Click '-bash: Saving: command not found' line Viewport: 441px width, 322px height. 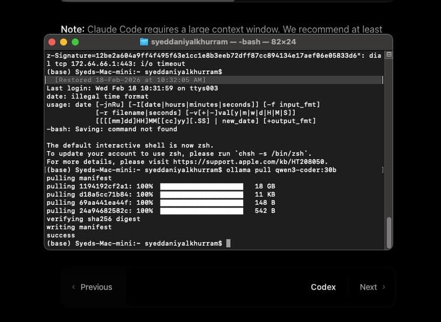[x=112, y=129]
